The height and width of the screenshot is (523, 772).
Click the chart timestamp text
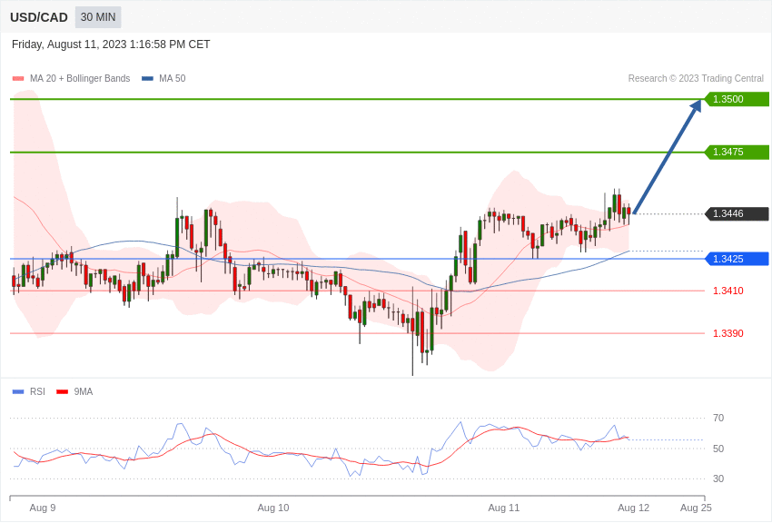(111, 44)
